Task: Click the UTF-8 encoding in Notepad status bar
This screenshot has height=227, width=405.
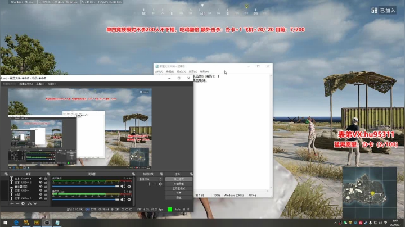Action: [253, 196]
